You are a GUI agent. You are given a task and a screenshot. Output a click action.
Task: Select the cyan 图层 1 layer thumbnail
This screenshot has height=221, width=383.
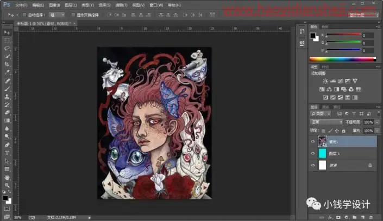(322, 153)
